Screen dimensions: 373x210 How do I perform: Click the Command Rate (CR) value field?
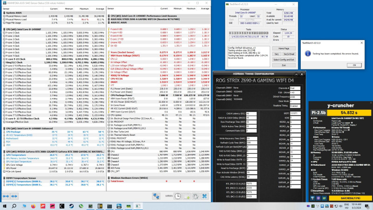click(x=251, y=131)
